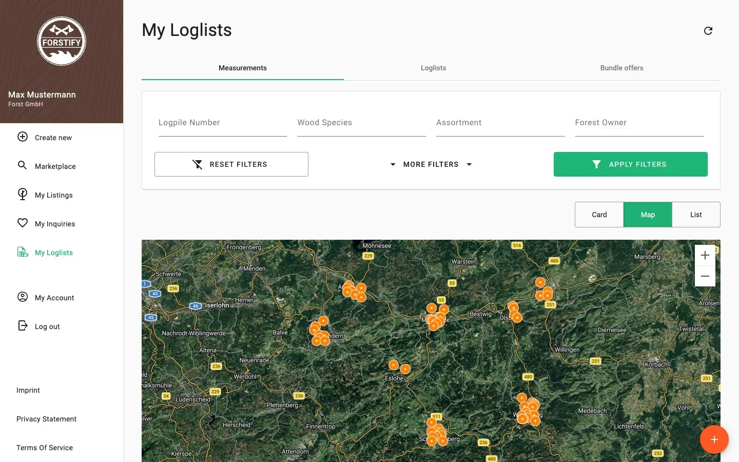Click the Reset Filters button
The width and height of the screenshot is (739, 462).
click(231, 164)
